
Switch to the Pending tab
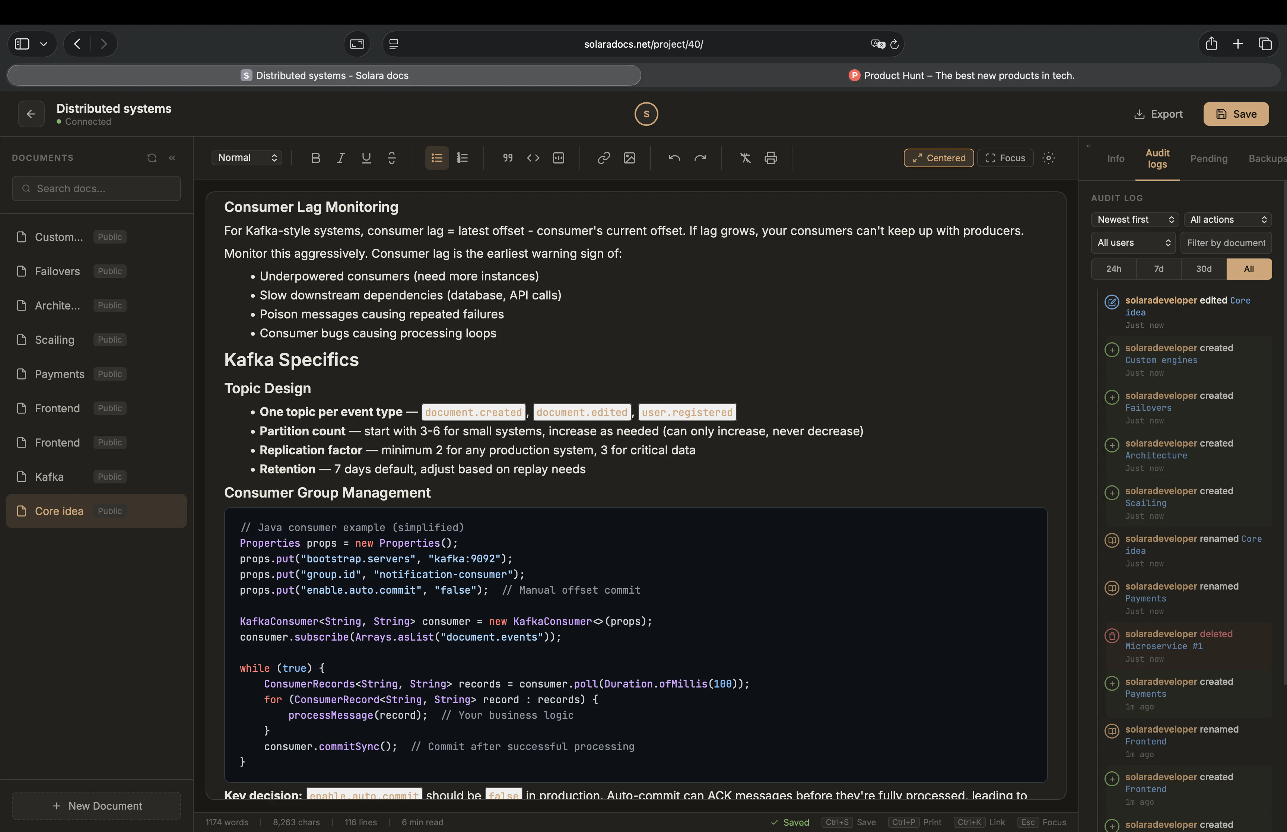pos(1210,158)
